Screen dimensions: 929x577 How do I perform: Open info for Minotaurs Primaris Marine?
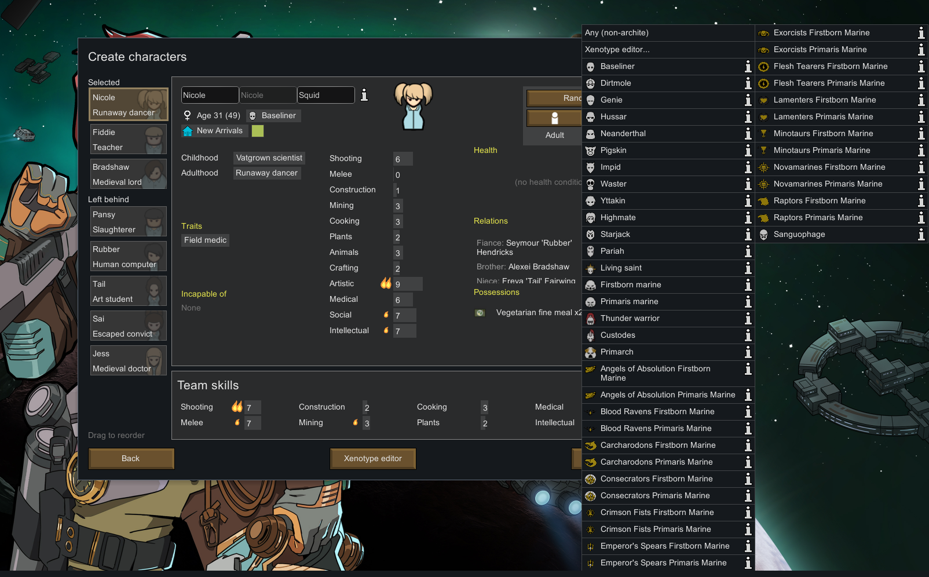(921, 151)
